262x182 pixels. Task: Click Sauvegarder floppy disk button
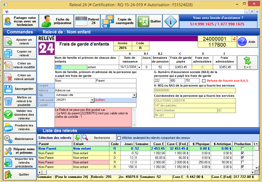[20, 89]
